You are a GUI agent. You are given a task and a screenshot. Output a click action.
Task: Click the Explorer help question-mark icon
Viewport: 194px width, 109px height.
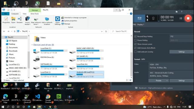pos(131,14)
